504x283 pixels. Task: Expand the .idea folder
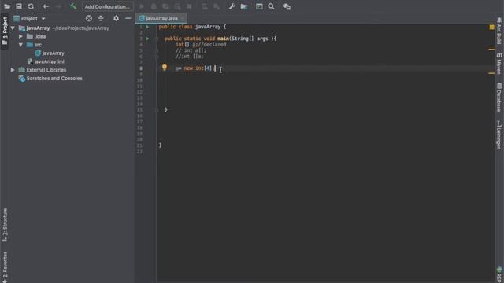pos(21,37)
